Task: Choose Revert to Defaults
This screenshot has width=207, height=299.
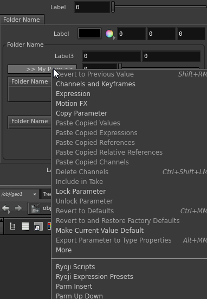Action: [130, 211]
